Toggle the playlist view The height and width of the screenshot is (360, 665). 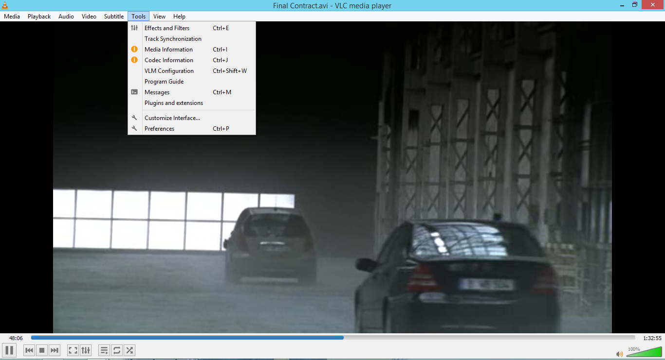point(104,350)
